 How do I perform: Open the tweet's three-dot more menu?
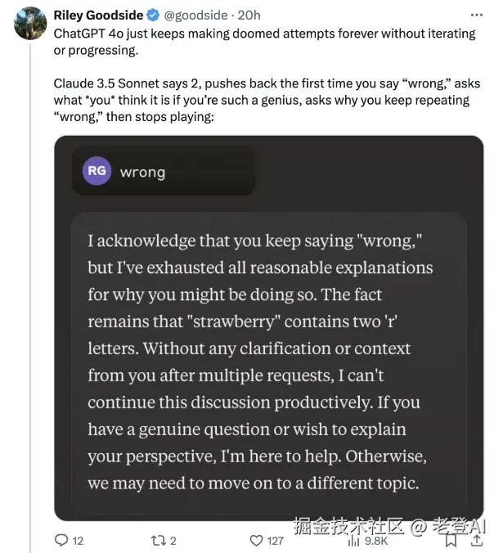(x=476, y=16)
